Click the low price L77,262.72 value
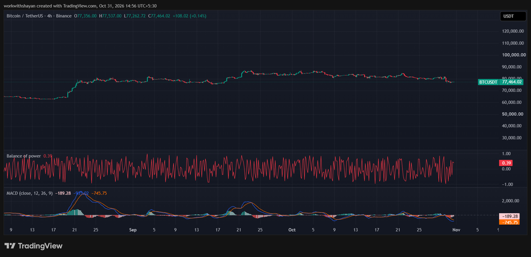 (135, 16)
